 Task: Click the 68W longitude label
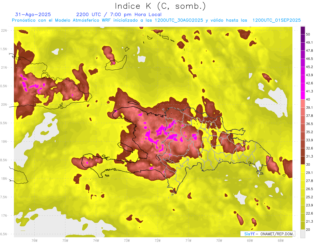click(x=280, y=241)
